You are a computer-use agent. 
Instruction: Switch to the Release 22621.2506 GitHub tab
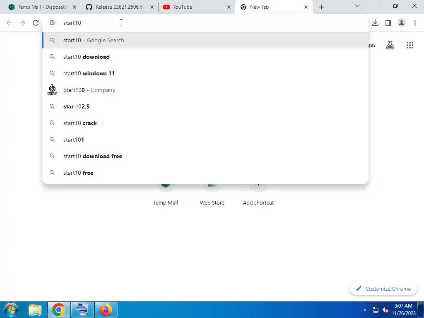click(x=119, y=7)
